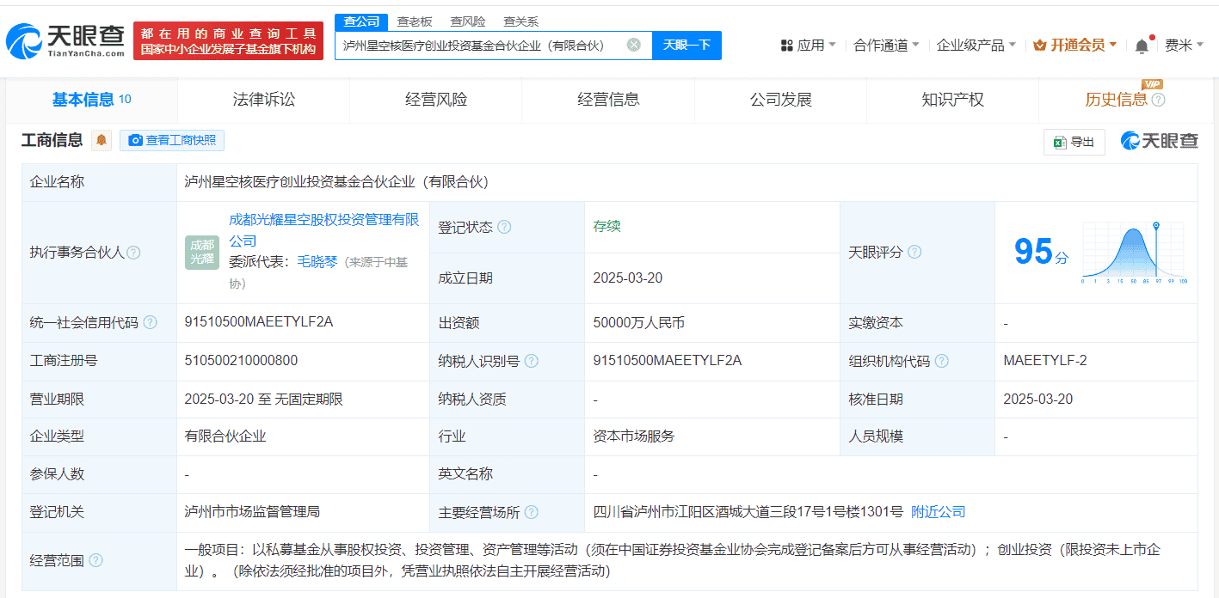Screen dimensions: 1219x598
Task: Click help icon next to 统一社会信用代码
Action: point(151,322)
